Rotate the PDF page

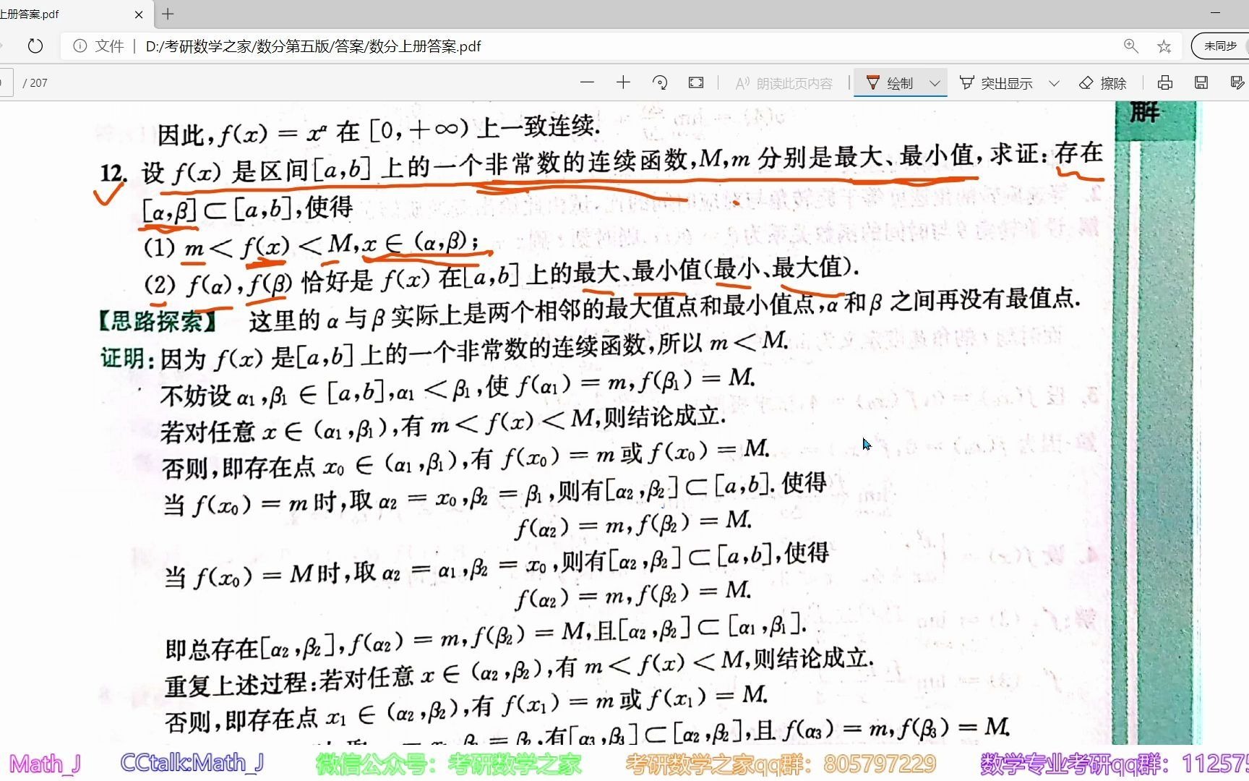point(660,82)
